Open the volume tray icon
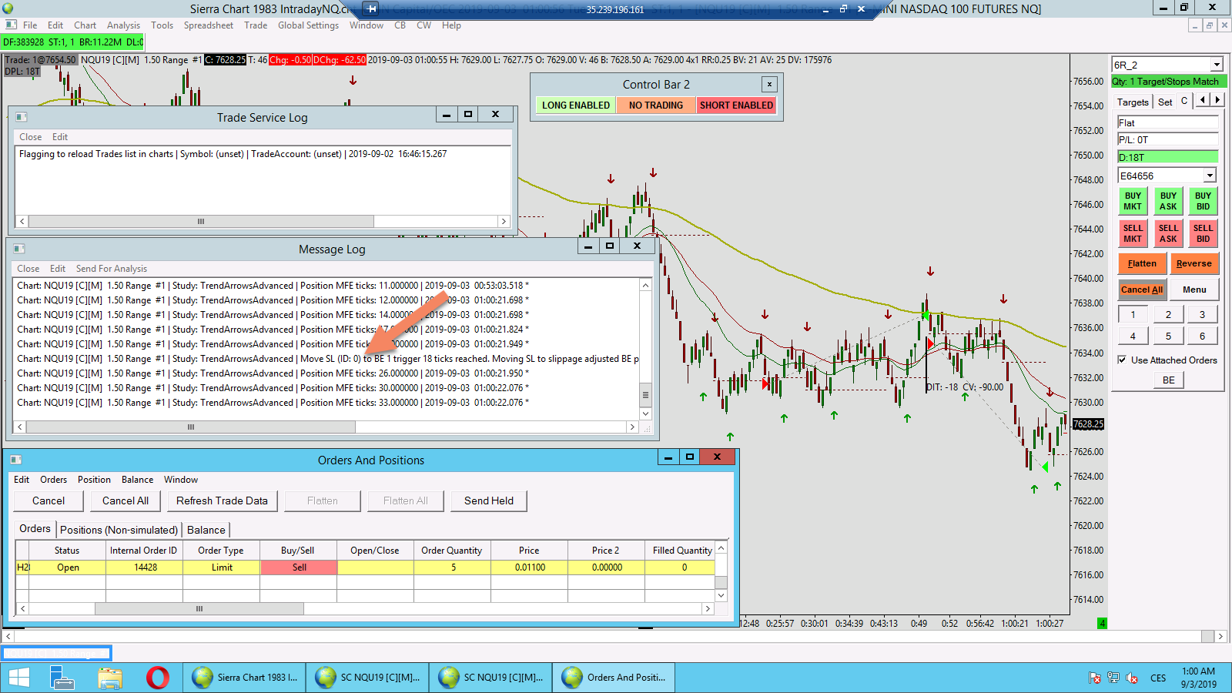1232x693 pixels. tap(1132, 678)
